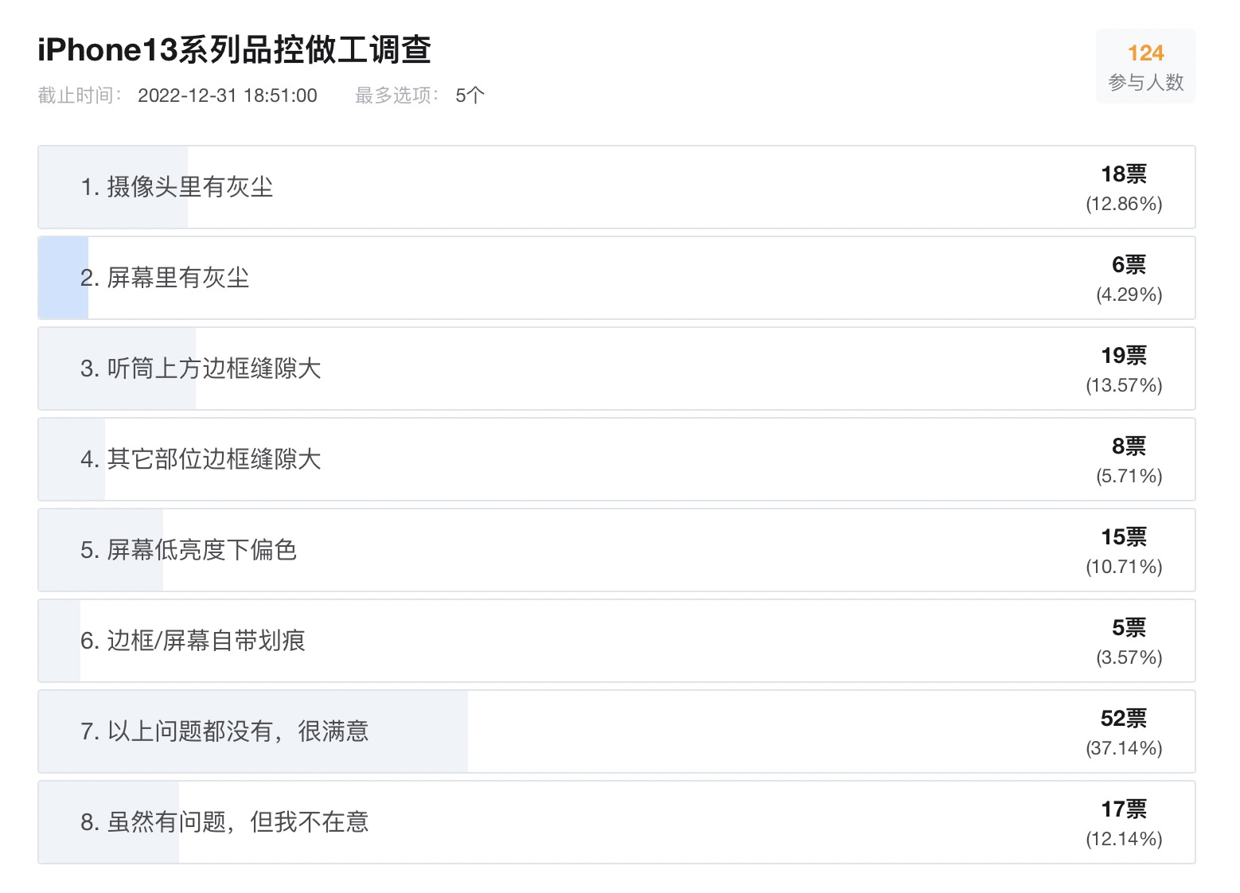Image resolution: width=1240 pixels, height=893 pixels.
Task: Click the 52票 vote count
Action: [1125, 719]
